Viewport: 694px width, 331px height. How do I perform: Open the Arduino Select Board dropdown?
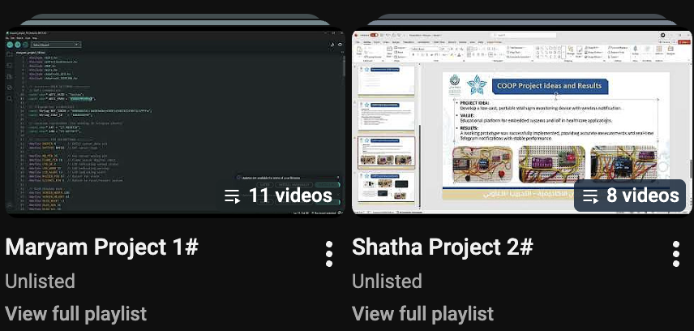pyautogui.click(x=55, y=45)
